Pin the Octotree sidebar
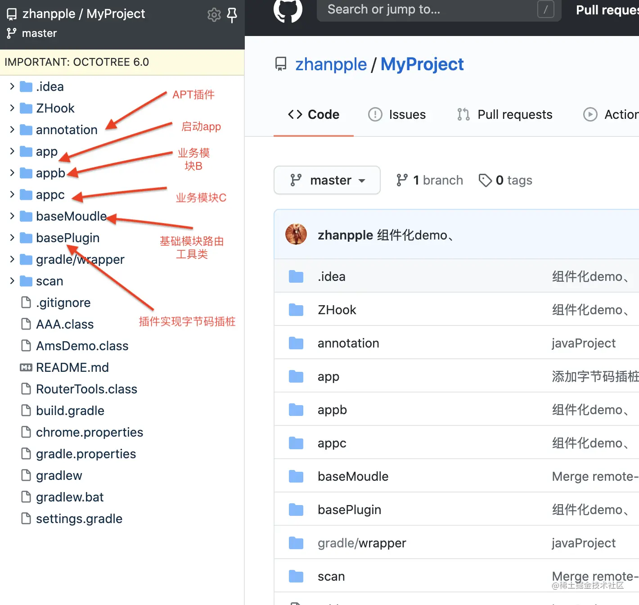Screen dimensions: 639x605 pyautogui.click(x=232, y=15)
